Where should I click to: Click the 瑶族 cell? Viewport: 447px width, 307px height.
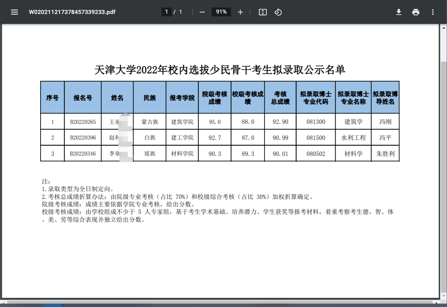point(150,154)
